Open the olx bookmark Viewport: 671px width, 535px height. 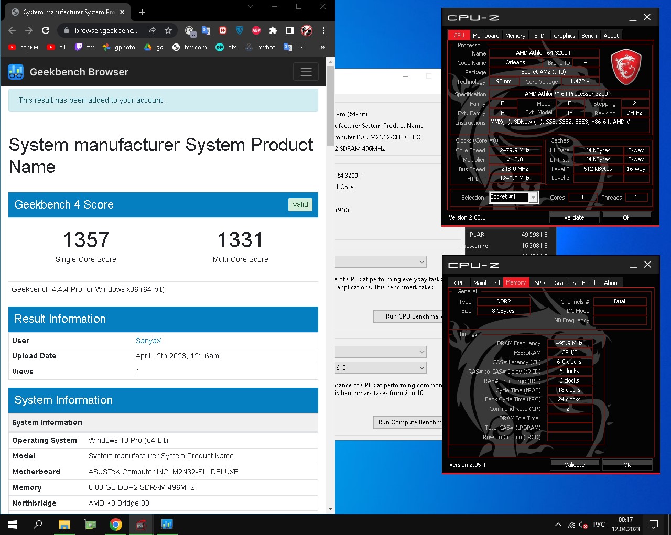point(226,47)
